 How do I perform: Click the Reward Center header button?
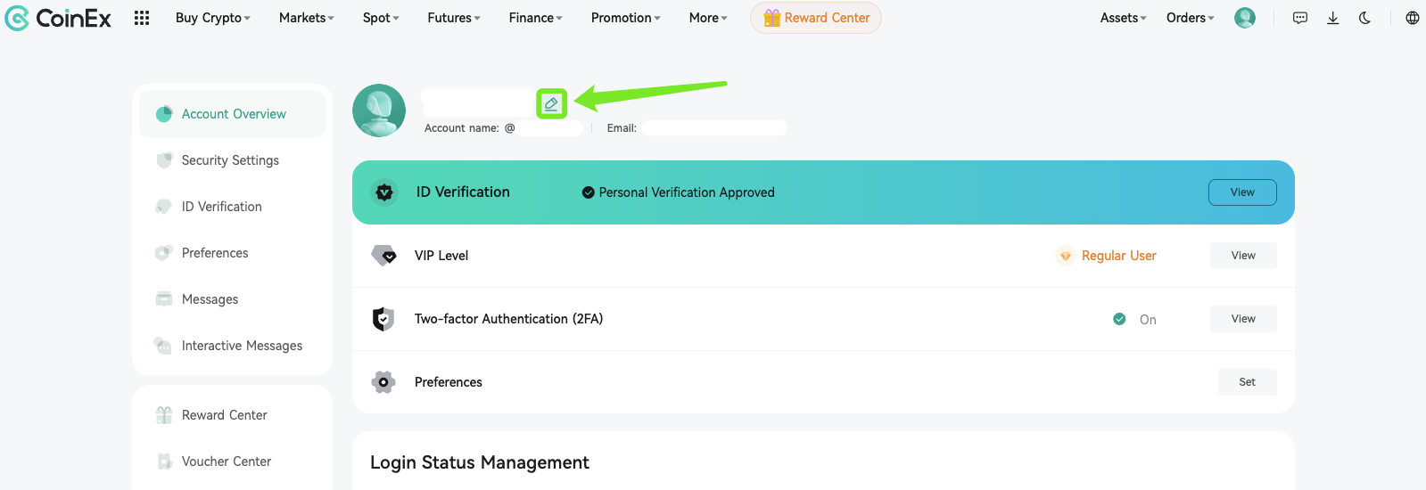(816, 18)
